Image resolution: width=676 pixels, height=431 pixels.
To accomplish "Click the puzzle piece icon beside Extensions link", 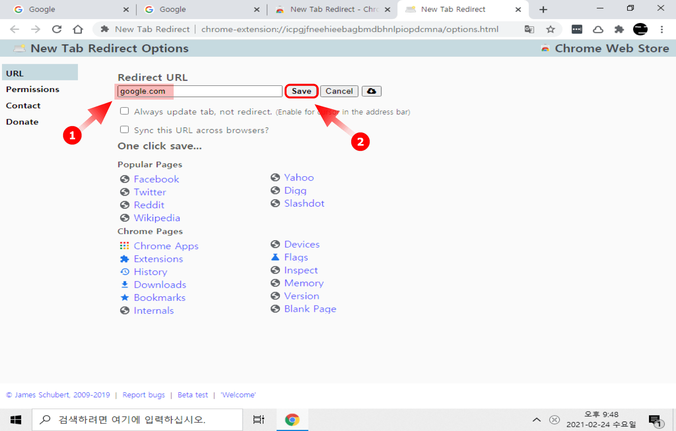I will click(x=125, y=259).
